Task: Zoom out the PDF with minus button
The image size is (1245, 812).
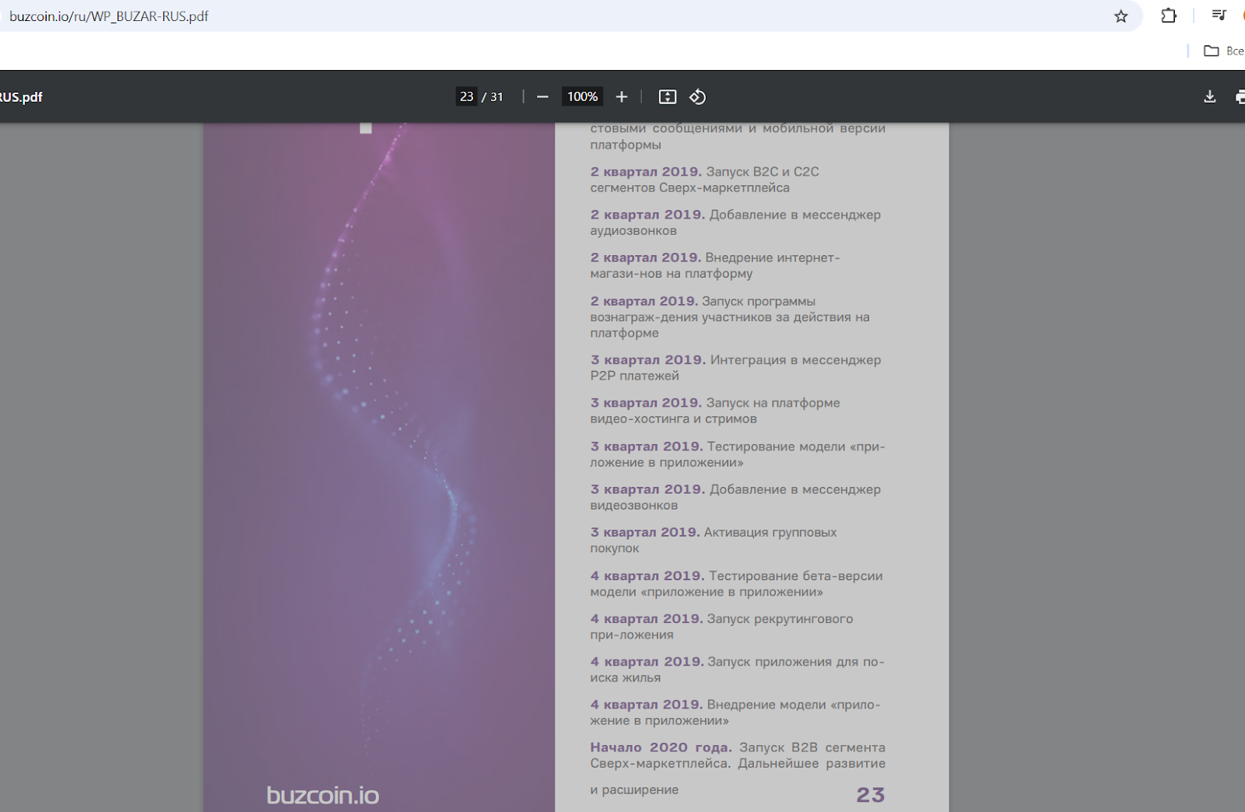Action: pos(543,96)
